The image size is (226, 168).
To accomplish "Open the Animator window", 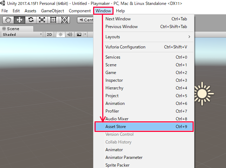I will [x=144, y=150].
